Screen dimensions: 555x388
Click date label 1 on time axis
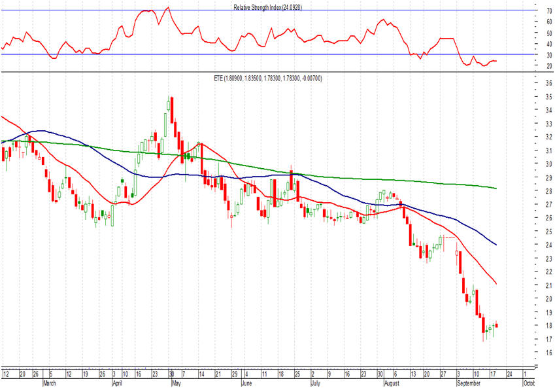525,374
